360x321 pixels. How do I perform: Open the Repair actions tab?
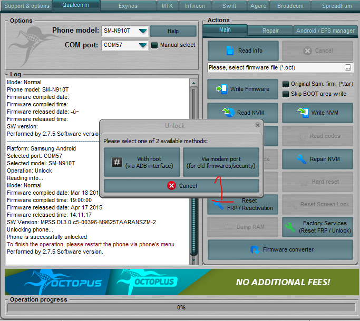(270, 31)
